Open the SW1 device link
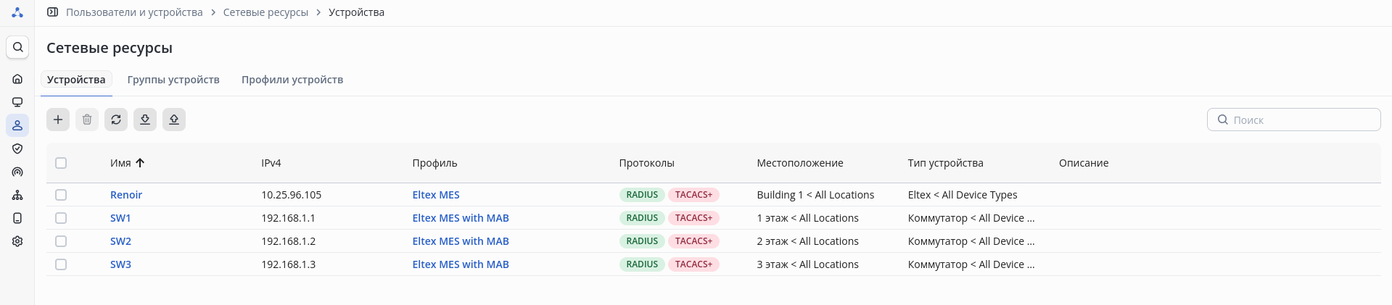Viewport: 1392px width, 305px height. point(120,218)
